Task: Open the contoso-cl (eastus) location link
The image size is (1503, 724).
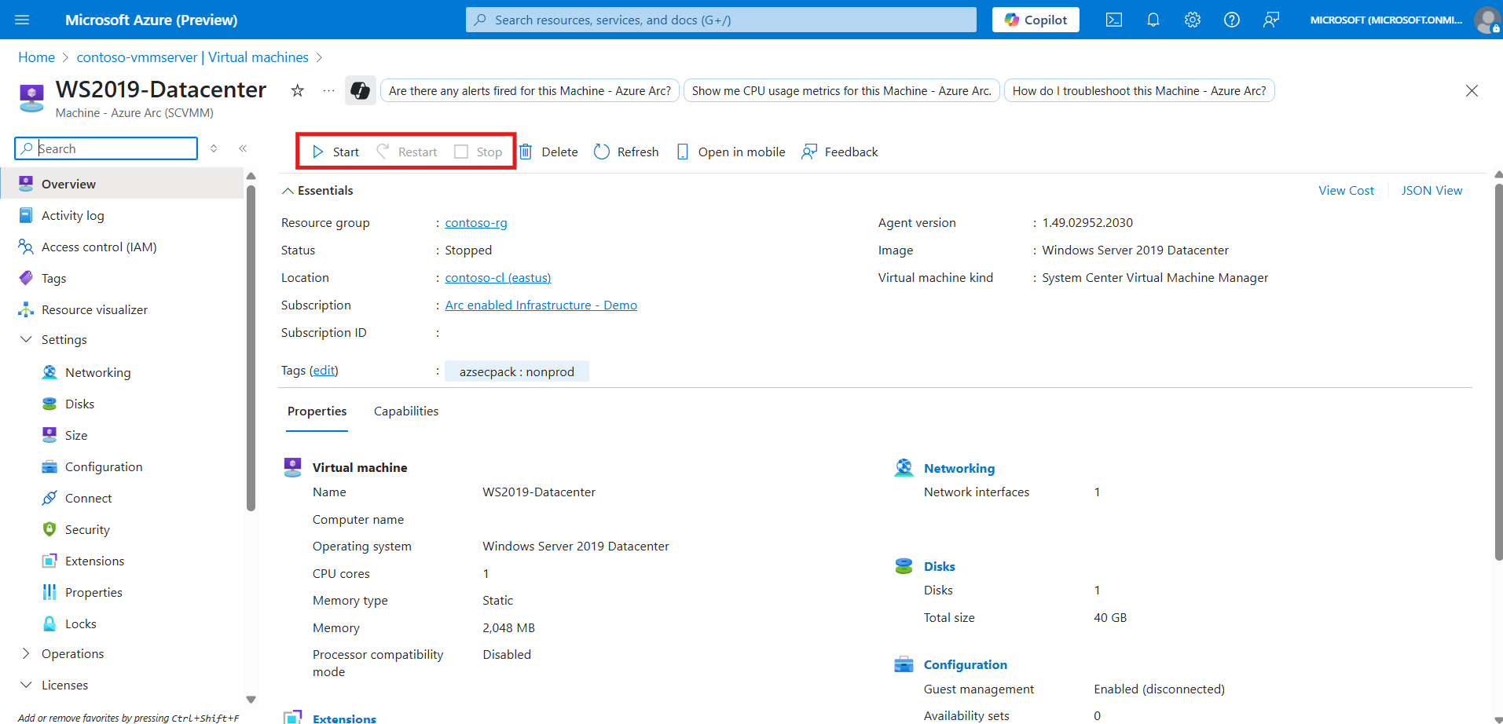Action: click(x=498, y=277)
